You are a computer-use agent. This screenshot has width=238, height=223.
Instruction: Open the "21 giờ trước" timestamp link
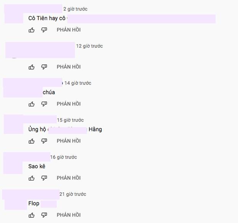click(73, 194)
